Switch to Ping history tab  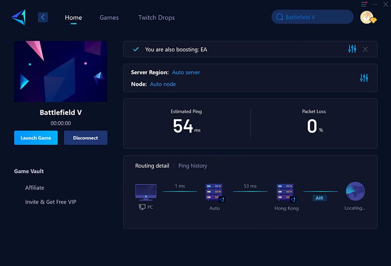[x=193, y=166]
